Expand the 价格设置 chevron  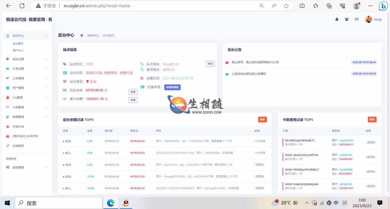pyautogui.click(x=46, y=69)
